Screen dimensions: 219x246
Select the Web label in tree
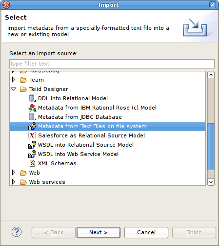tap(35, 173)
